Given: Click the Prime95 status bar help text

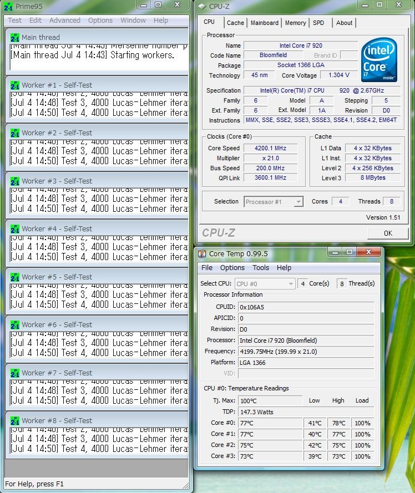Looking at the screenshot, I should [x=34, y=484].
